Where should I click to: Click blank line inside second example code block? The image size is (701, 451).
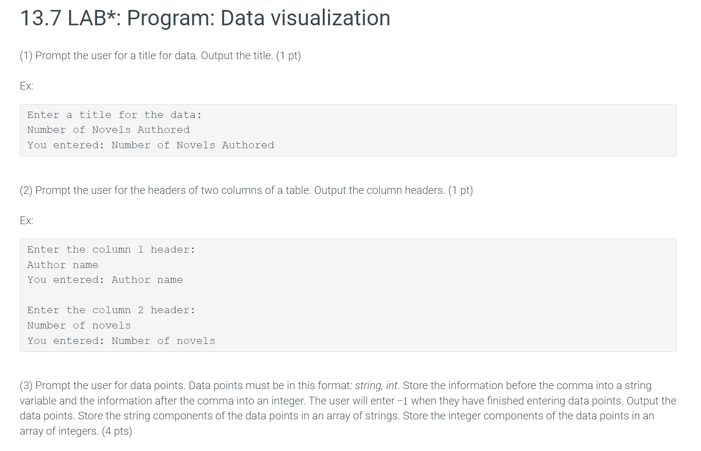348,295
